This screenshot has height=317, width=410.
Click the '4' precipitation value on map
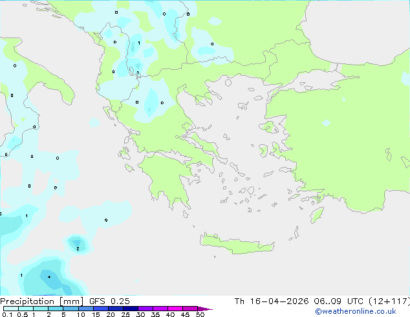click(49, 277)
